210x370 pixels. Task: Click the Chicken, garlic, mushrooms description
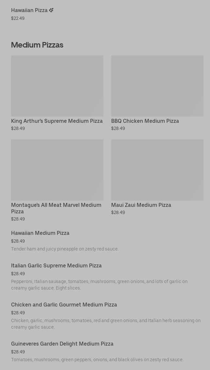(x=106, y=323)
